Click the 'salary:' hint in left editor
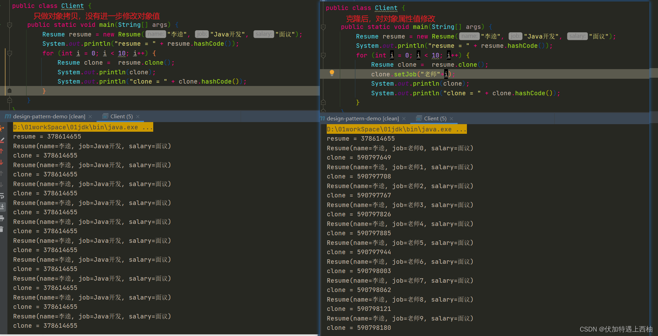 [264, 34]
